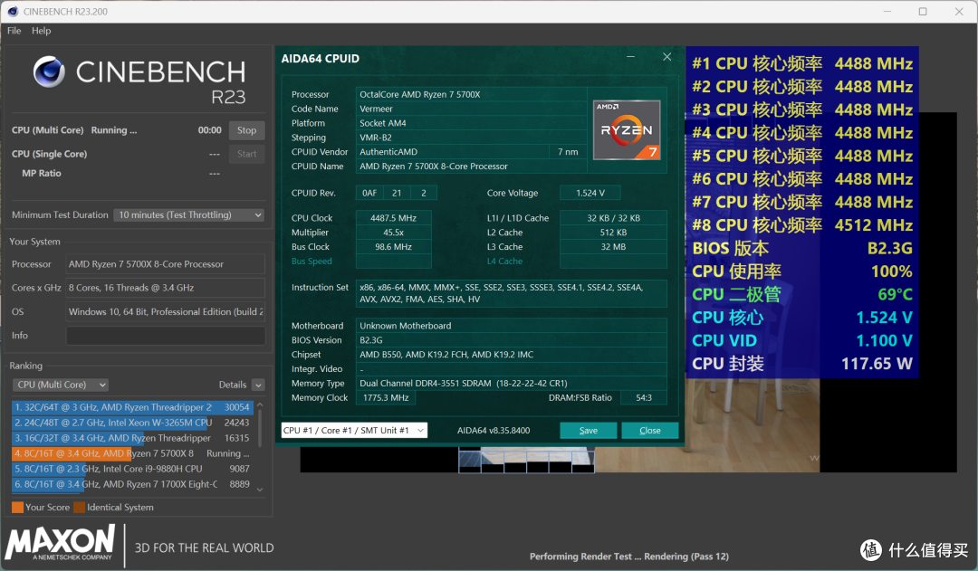Close AIDA64 CPUID with the X icon

coord(666,57)
